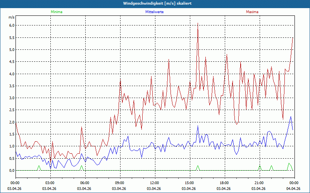This screenshot has height=193, width=310.
Task: Click the 6,0 y-axis tick label
Action: 11,25
